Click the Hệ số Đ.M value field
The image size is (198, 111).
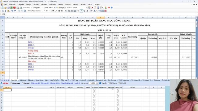pyautogui.click(x=93, y=83)
